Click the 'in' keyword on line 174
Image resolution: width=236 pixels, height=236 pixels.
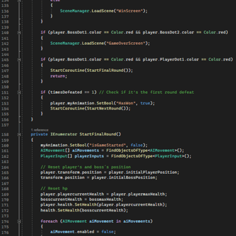(x=118, y=222)
